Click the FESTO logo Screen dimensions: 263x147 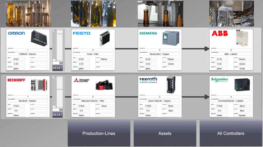pyautogui.click(x=81, y=33)
